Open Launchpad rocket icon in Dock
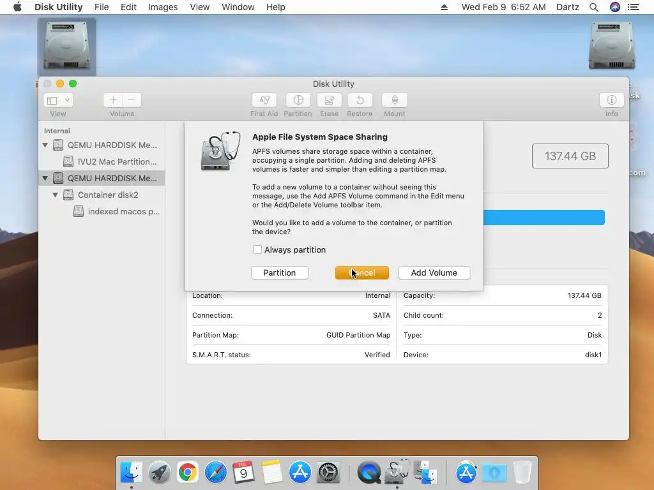This screenshot has height=490, width=654. tap(159, 472)
